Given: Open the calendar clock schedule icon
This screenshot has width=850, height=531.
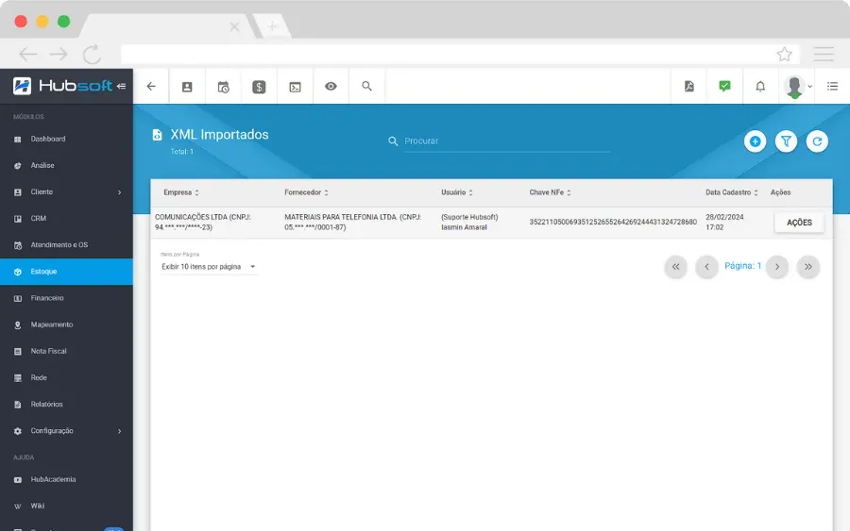Looking at the screenshot, I should (223, 87).
